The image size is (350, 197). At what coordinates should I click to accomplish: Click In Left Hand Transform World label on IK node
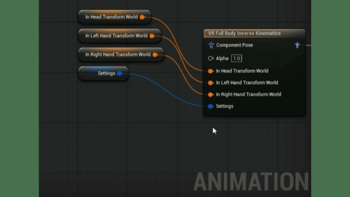pyautogui.click(x=247, y=83)
